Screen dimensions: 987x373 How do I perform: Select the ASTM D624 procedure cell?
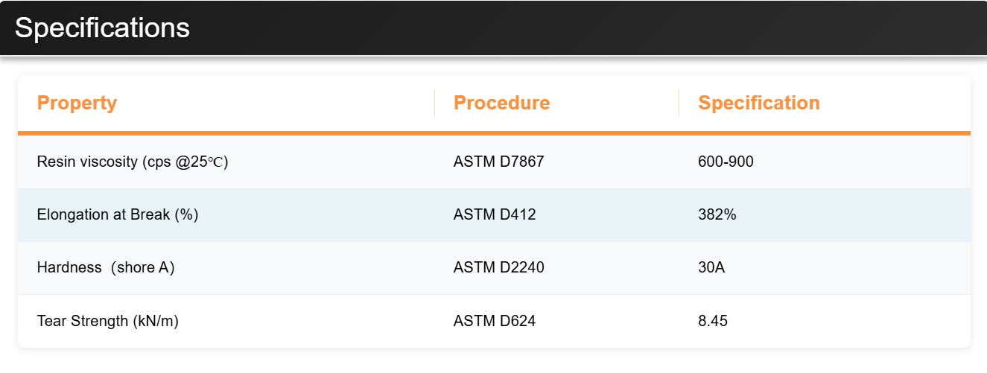(494, 322)
